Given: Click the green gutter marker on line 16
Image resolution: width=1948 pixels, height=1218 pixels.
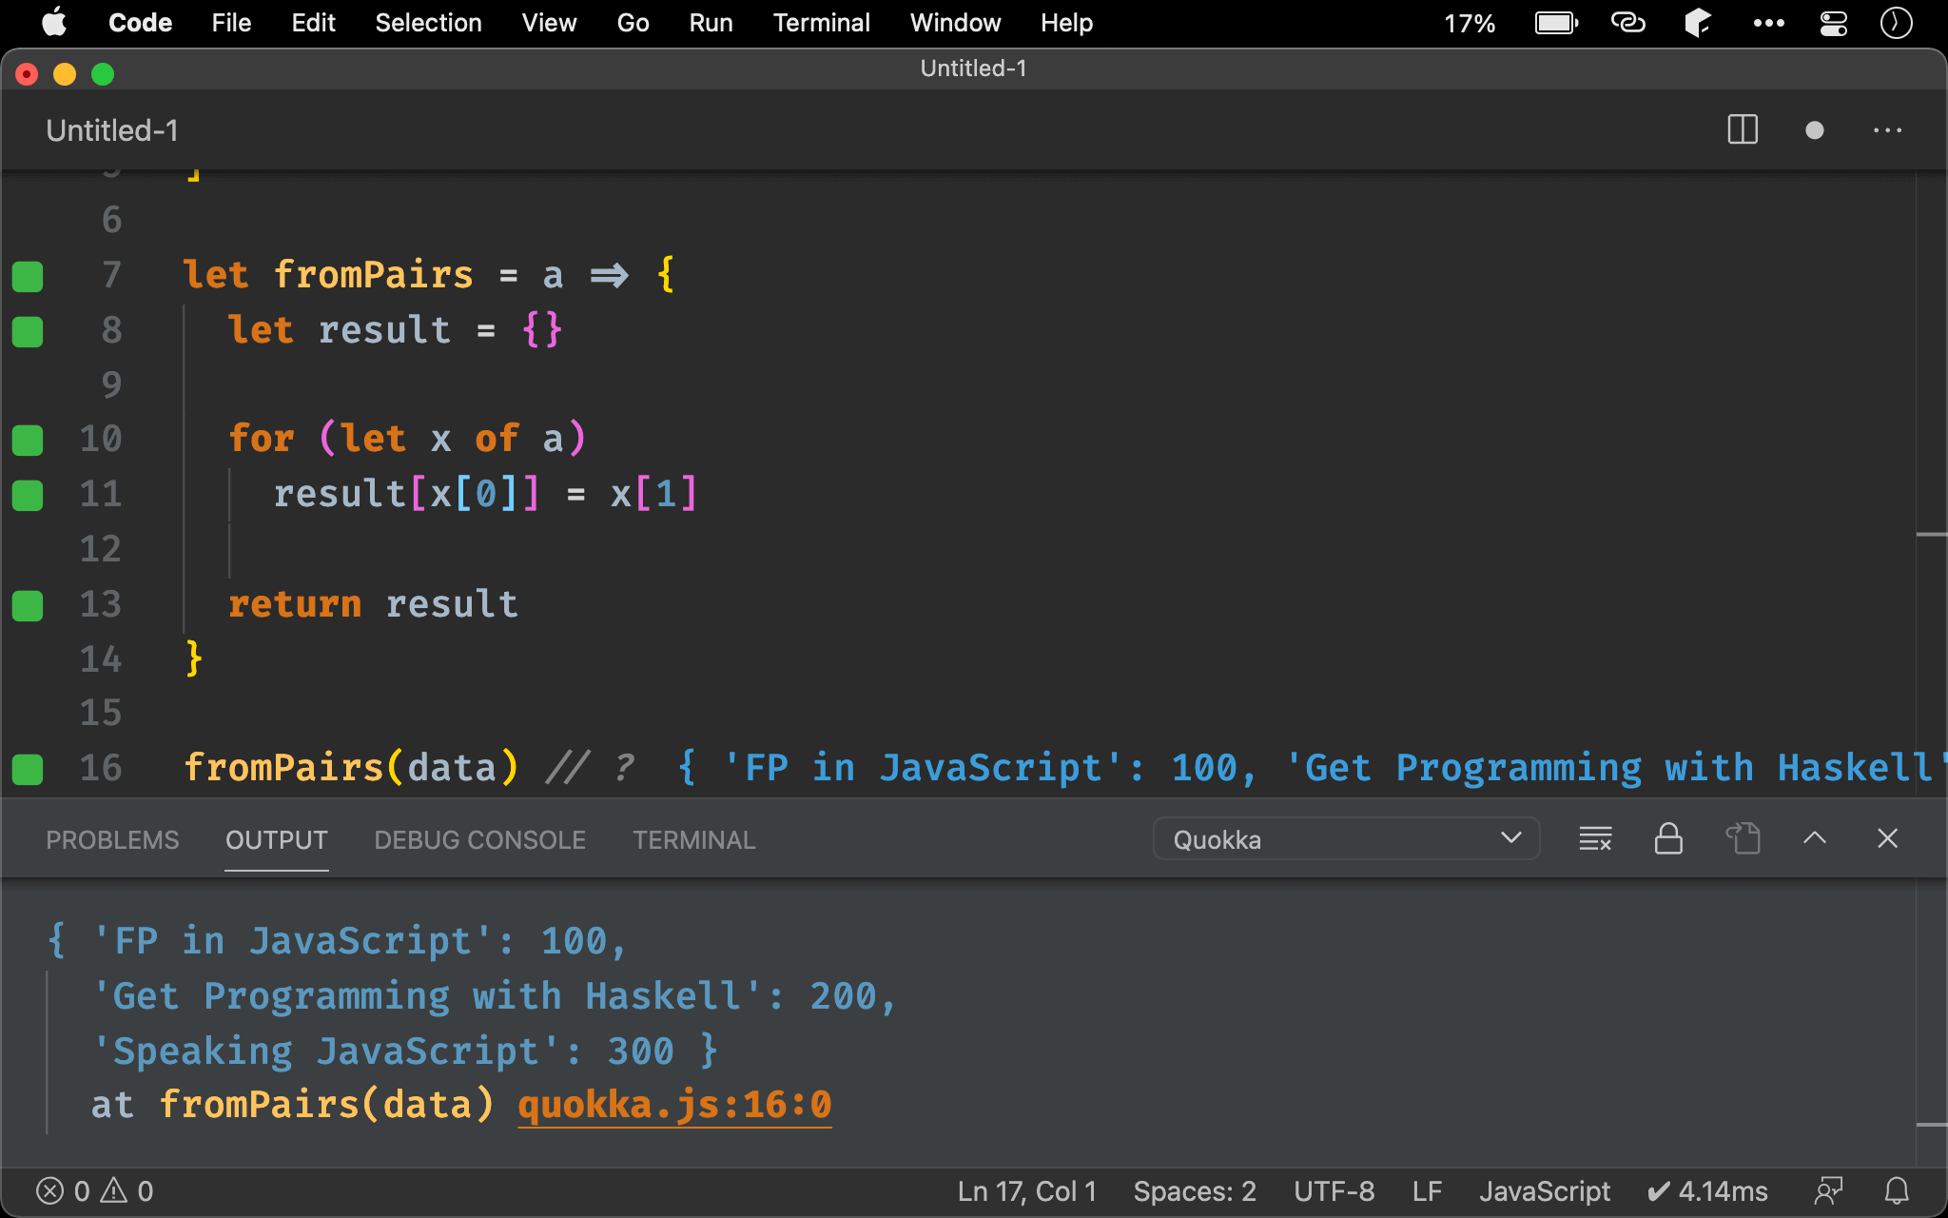Looking at the screenshot, I should click(x=28, y=769).
